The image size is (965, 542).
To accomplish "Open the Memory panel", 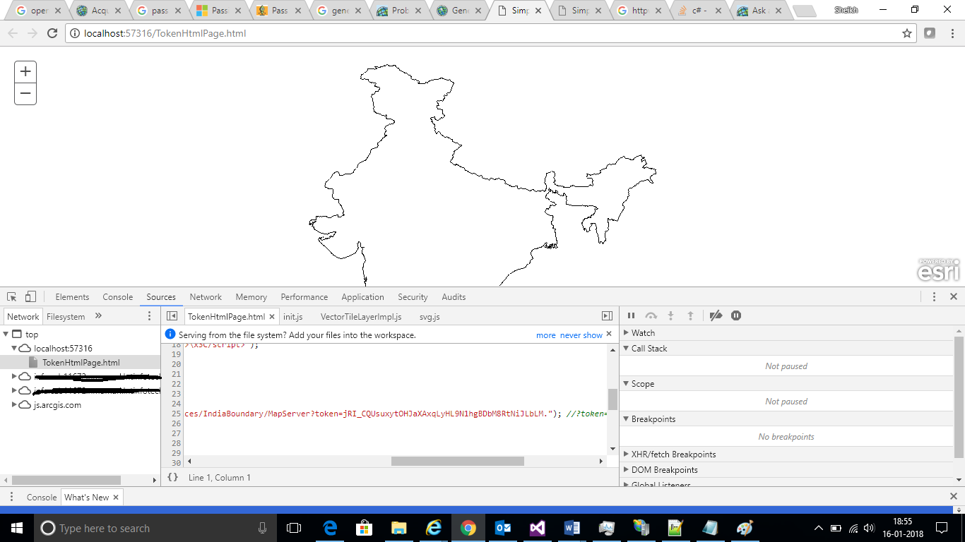I will click(x=251, y=297).
